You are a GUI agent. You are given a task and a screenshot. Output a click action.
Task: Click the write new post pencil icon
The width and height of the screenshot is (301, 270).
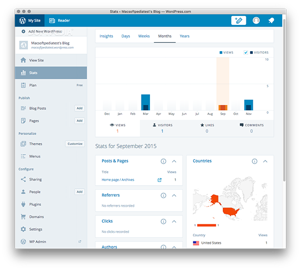[x=238, y=21]
